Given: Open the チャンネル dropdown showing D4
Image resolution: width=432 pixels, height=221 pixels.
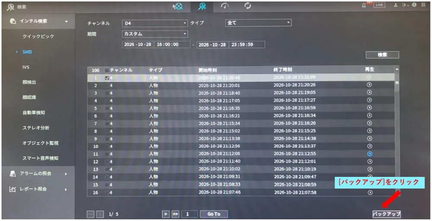Looking at the screenshot, I should tap(155, 23).
